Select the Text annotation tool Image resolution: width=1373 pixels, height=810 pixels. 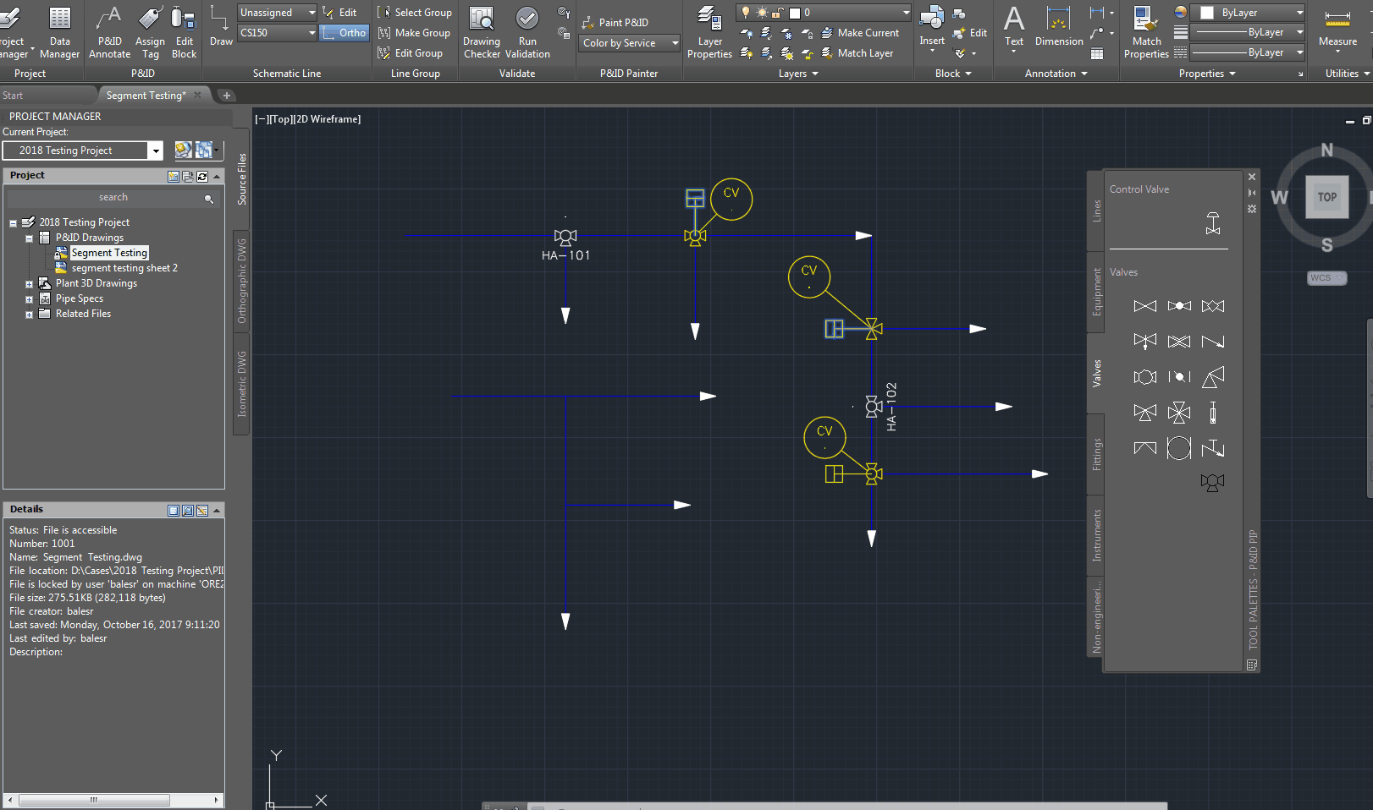pos(1014,19)
